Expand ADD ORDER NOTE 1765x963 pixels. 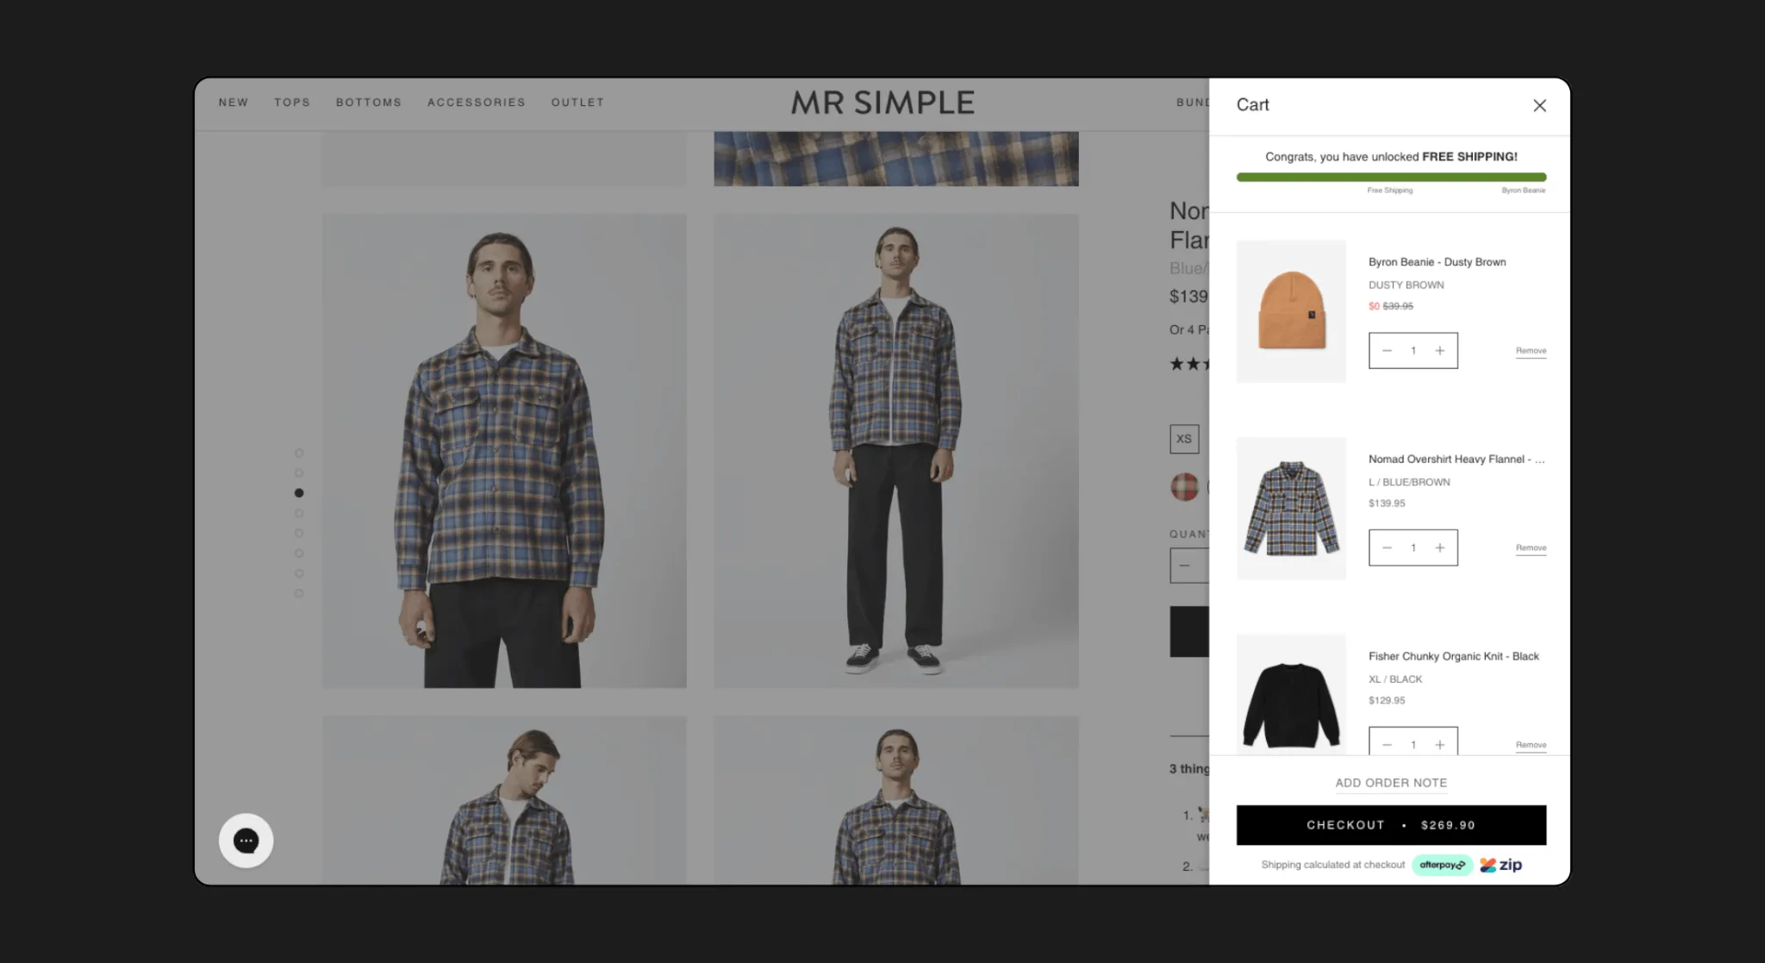pos(1391,783)
